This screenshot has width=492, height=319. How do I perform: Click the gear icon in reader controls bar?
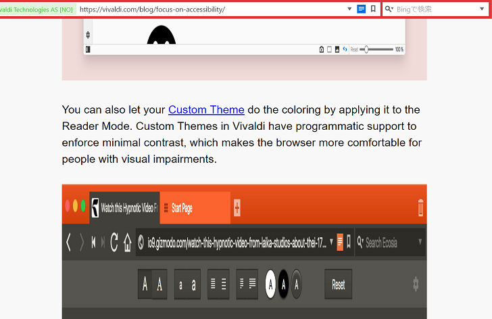coord(416,284)
